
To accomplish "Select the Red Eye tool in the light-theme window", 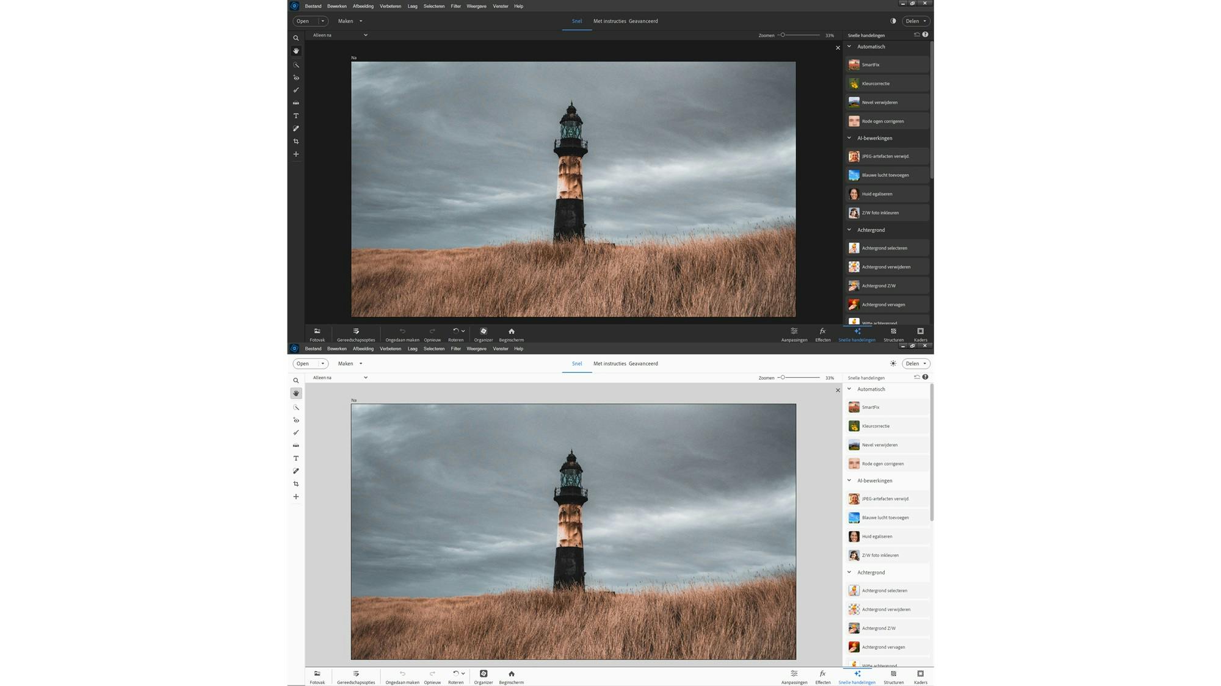I will (296, 421).
